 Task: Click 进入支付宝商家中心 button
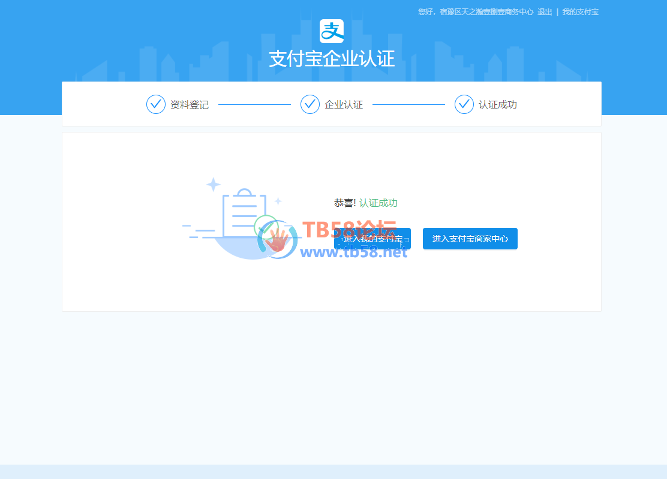click(x=470, y=239)
